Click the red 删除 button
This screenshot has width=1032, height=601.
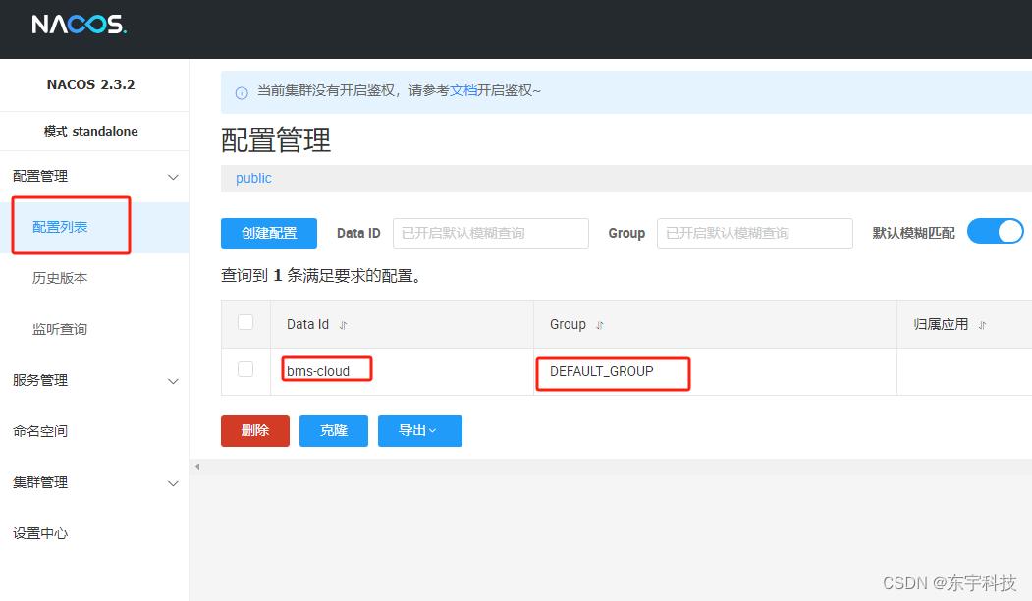(254, 430)
